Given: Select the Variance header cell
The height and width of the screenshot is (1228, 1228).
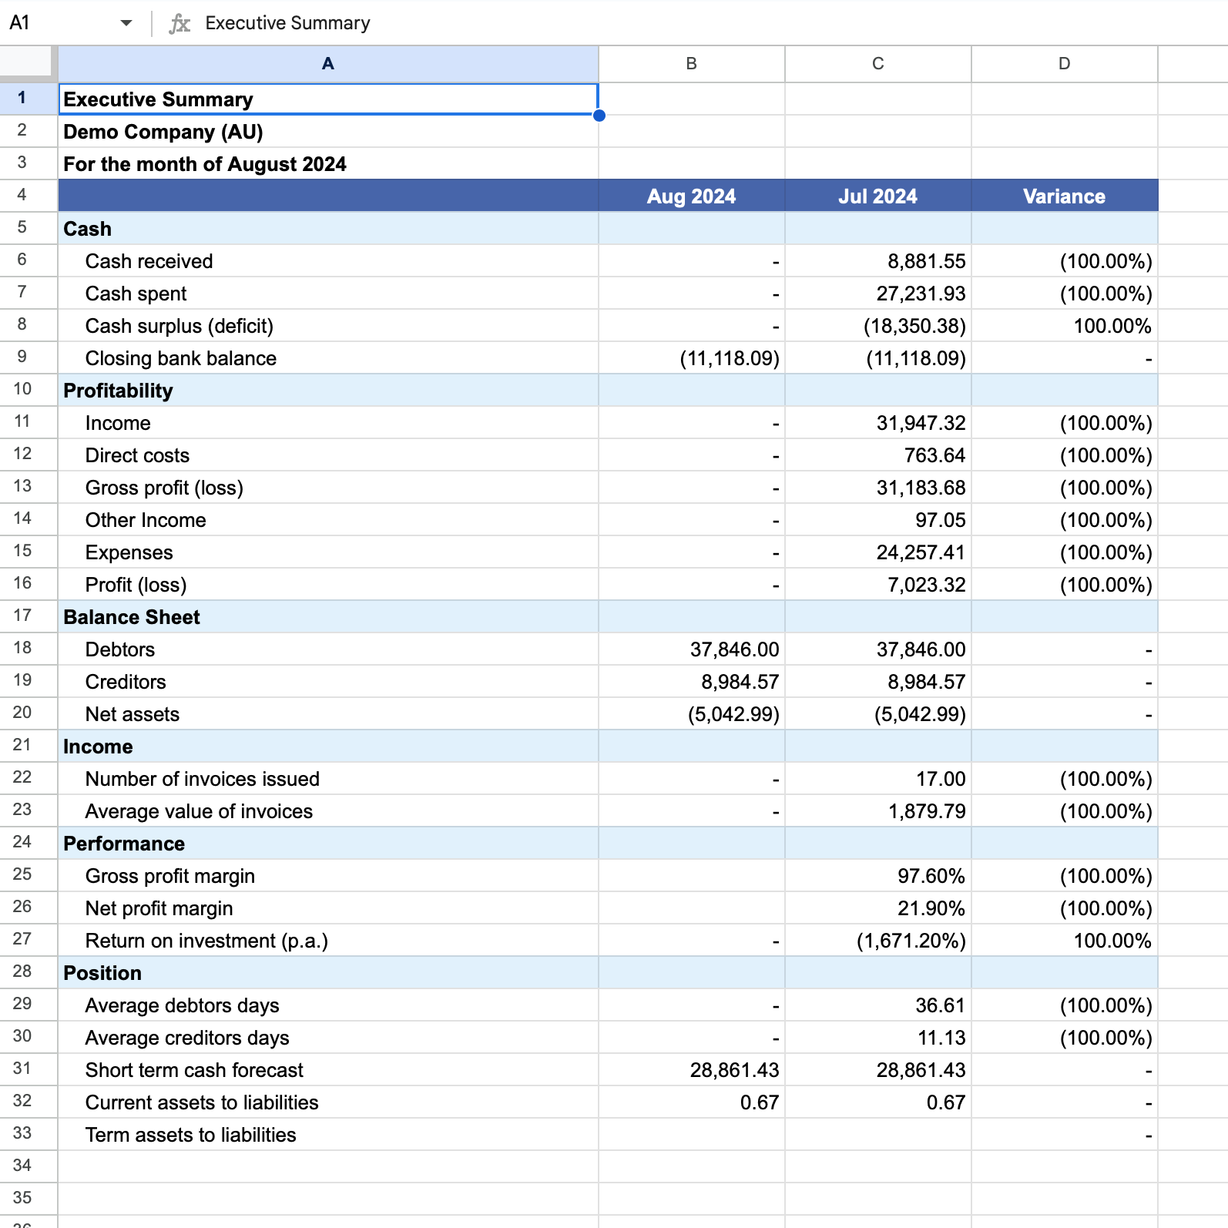Looking at the screenshot, I should (1064, 196).
